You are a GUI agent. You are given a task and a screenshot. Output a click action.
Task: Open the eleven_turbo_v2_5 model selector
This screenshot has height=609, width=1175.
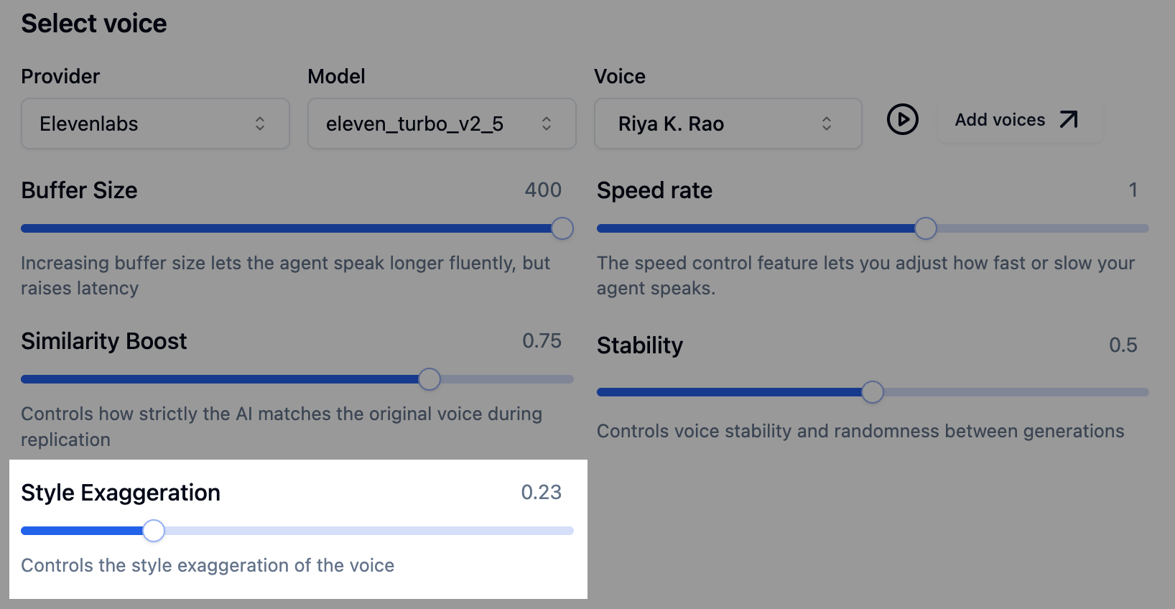tap(442, 124)
